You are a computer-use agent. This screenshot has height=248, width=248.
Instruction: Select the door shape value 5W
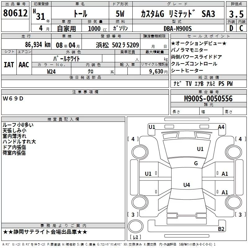pos(120,14)
